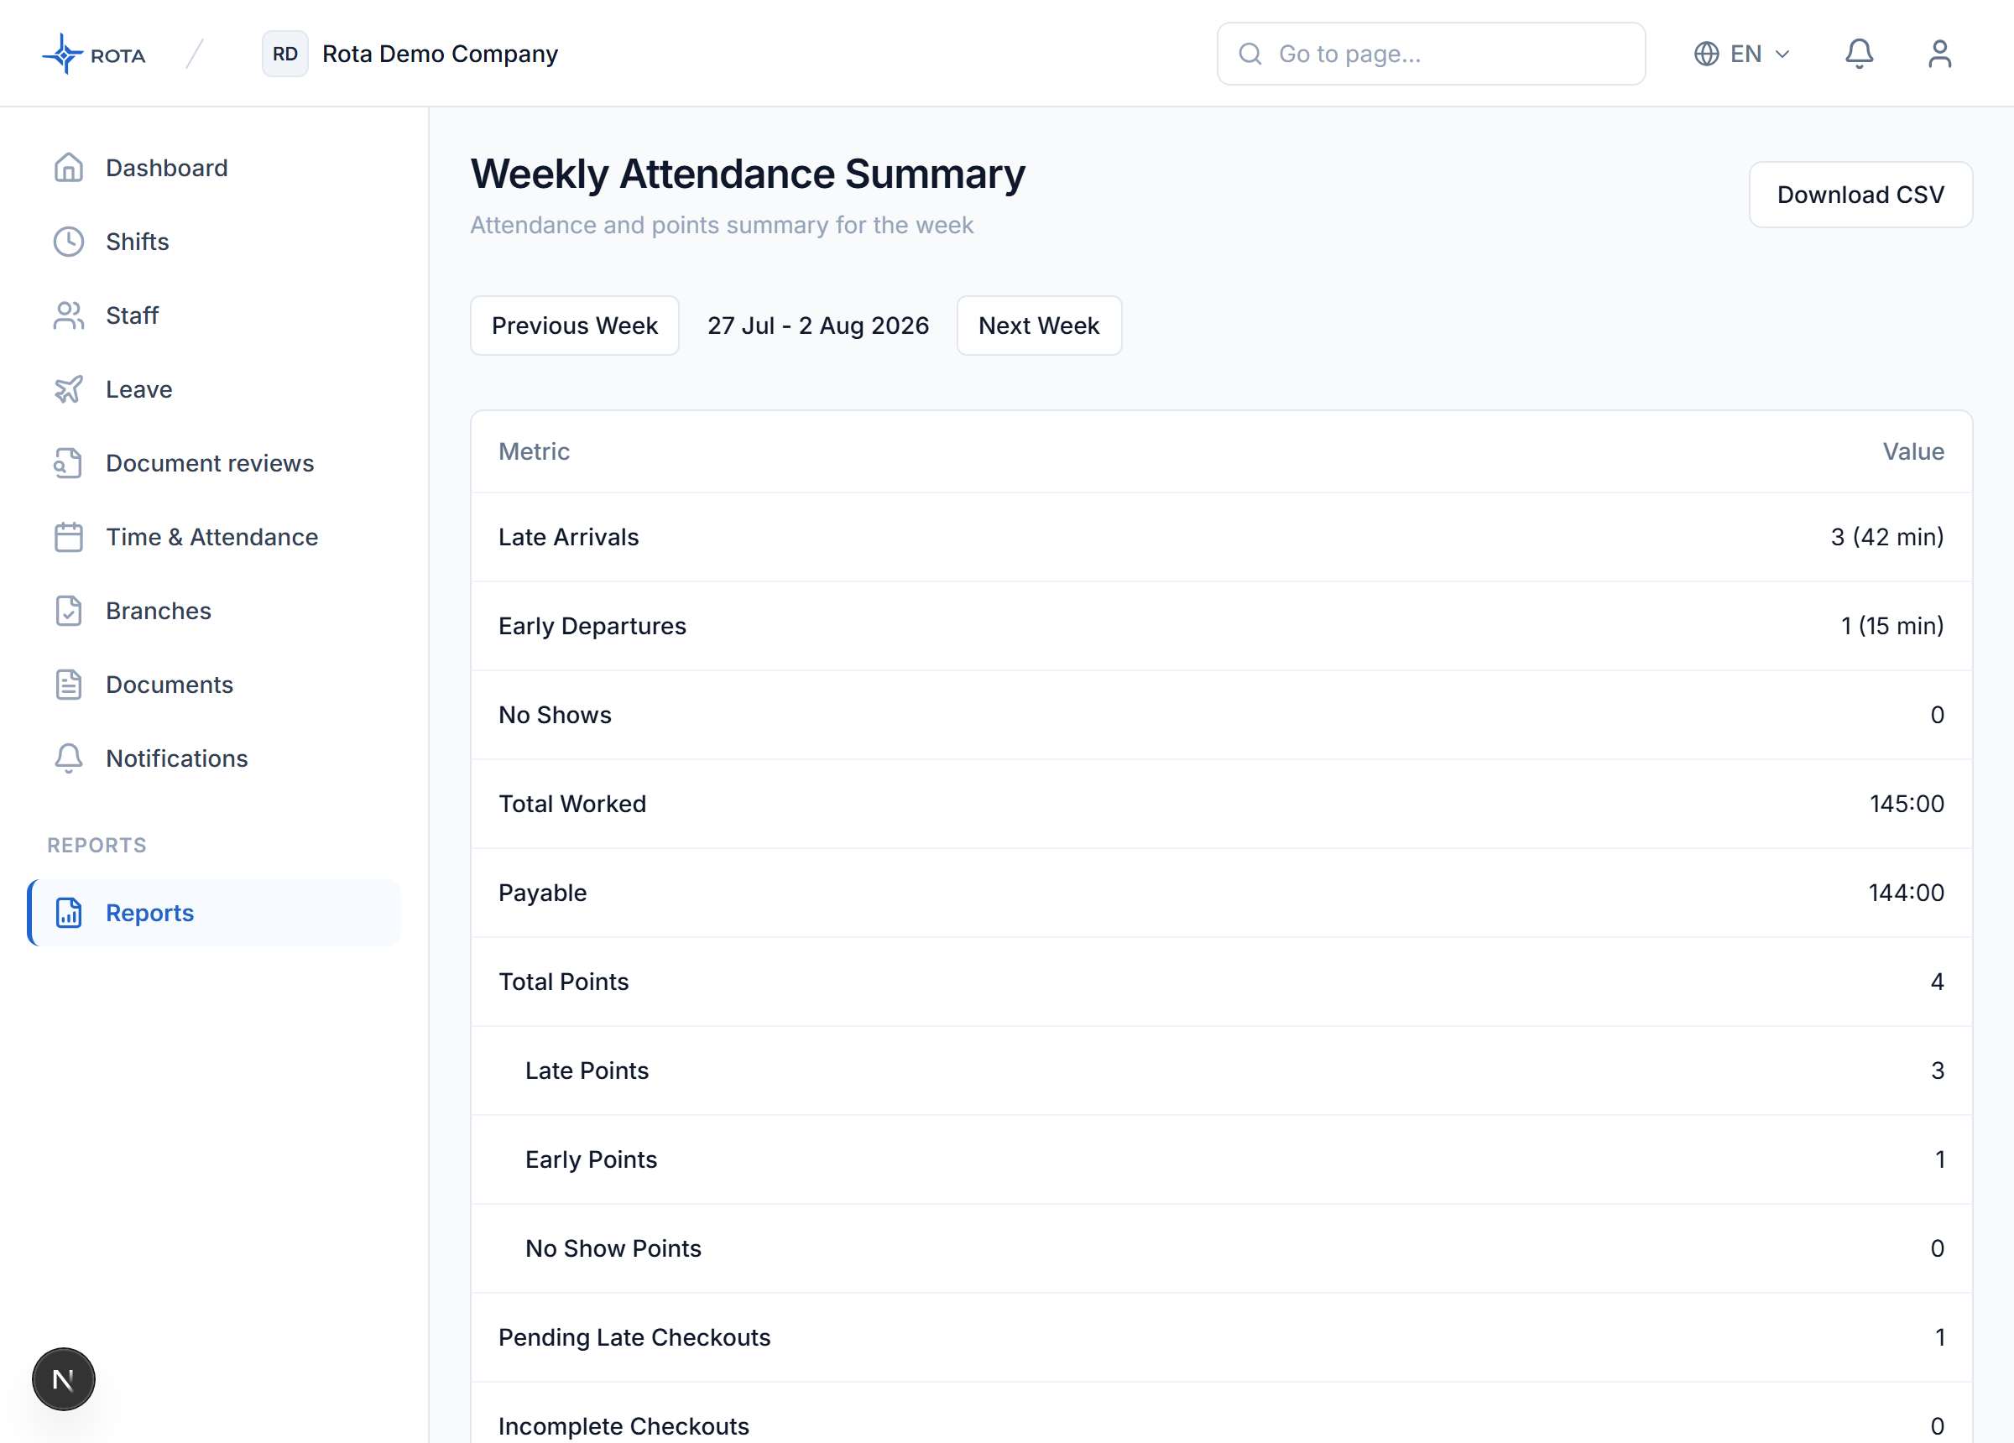
Task: Download the CSV report
Action: click(x=1860, y=195)
